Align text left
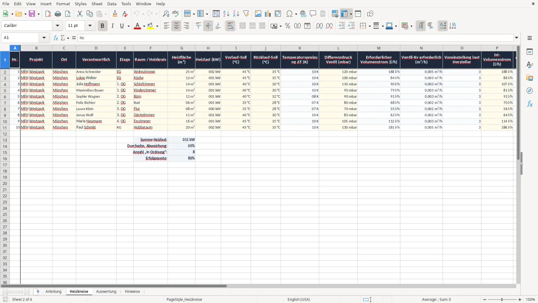This screenshot has width=538, height=303. (166, 26)
